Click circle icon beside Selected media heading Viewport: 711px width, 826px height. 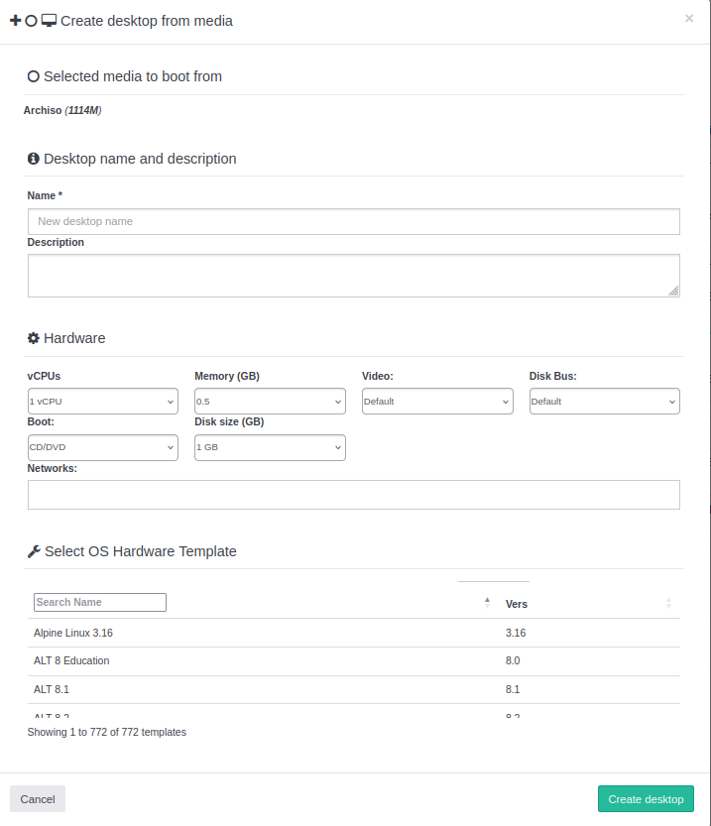point(33,76)
